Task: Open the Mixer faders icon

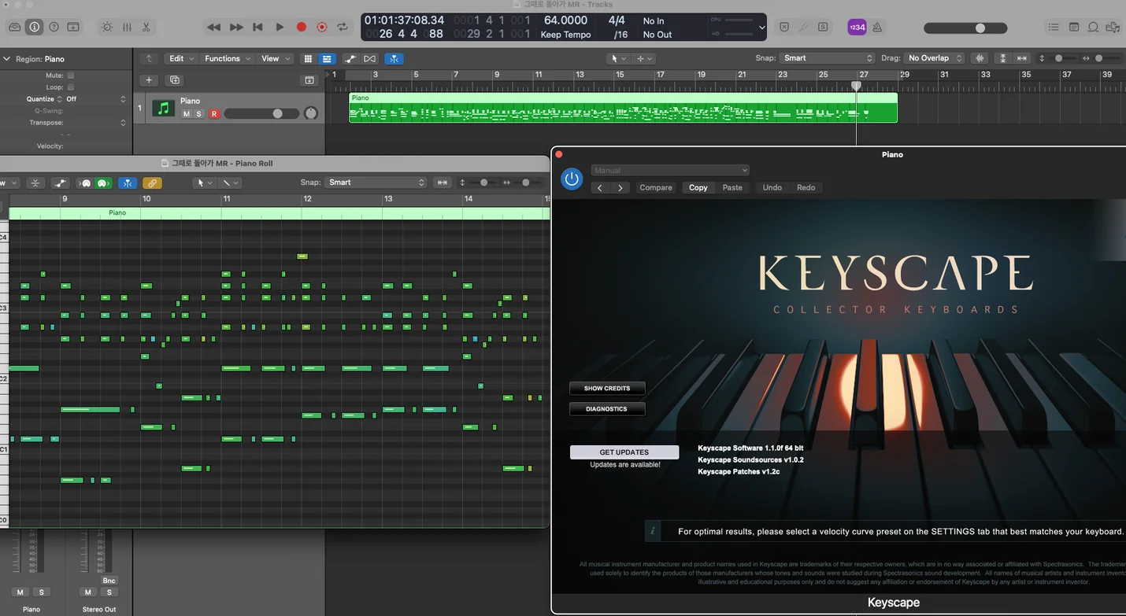Action: (x=127, y=27)
